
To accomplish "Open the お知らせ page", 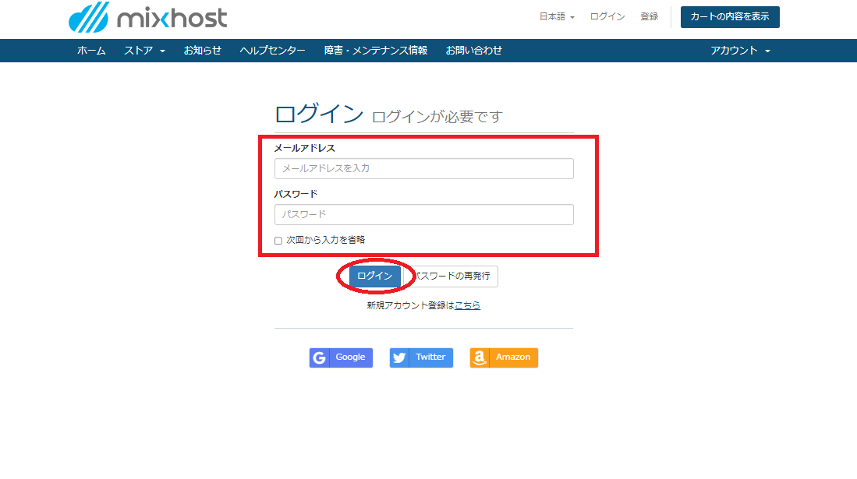I will (202, 50).
